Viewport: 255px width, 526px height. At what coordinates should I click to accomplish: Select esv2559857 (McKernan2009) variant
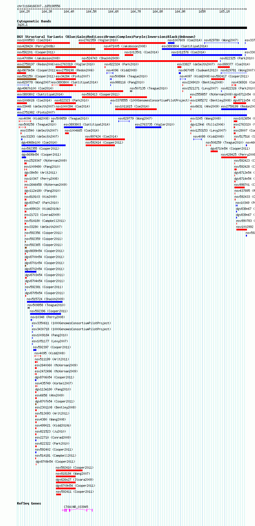click(211, 94)
